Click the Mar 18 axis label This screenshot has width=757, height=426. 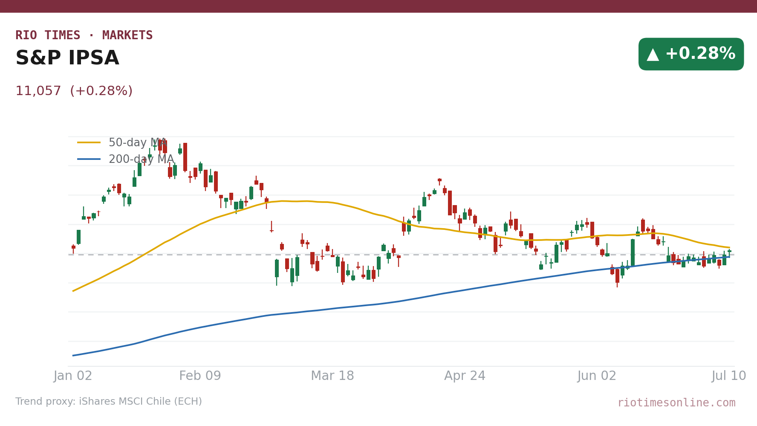[x=332, y=376]
